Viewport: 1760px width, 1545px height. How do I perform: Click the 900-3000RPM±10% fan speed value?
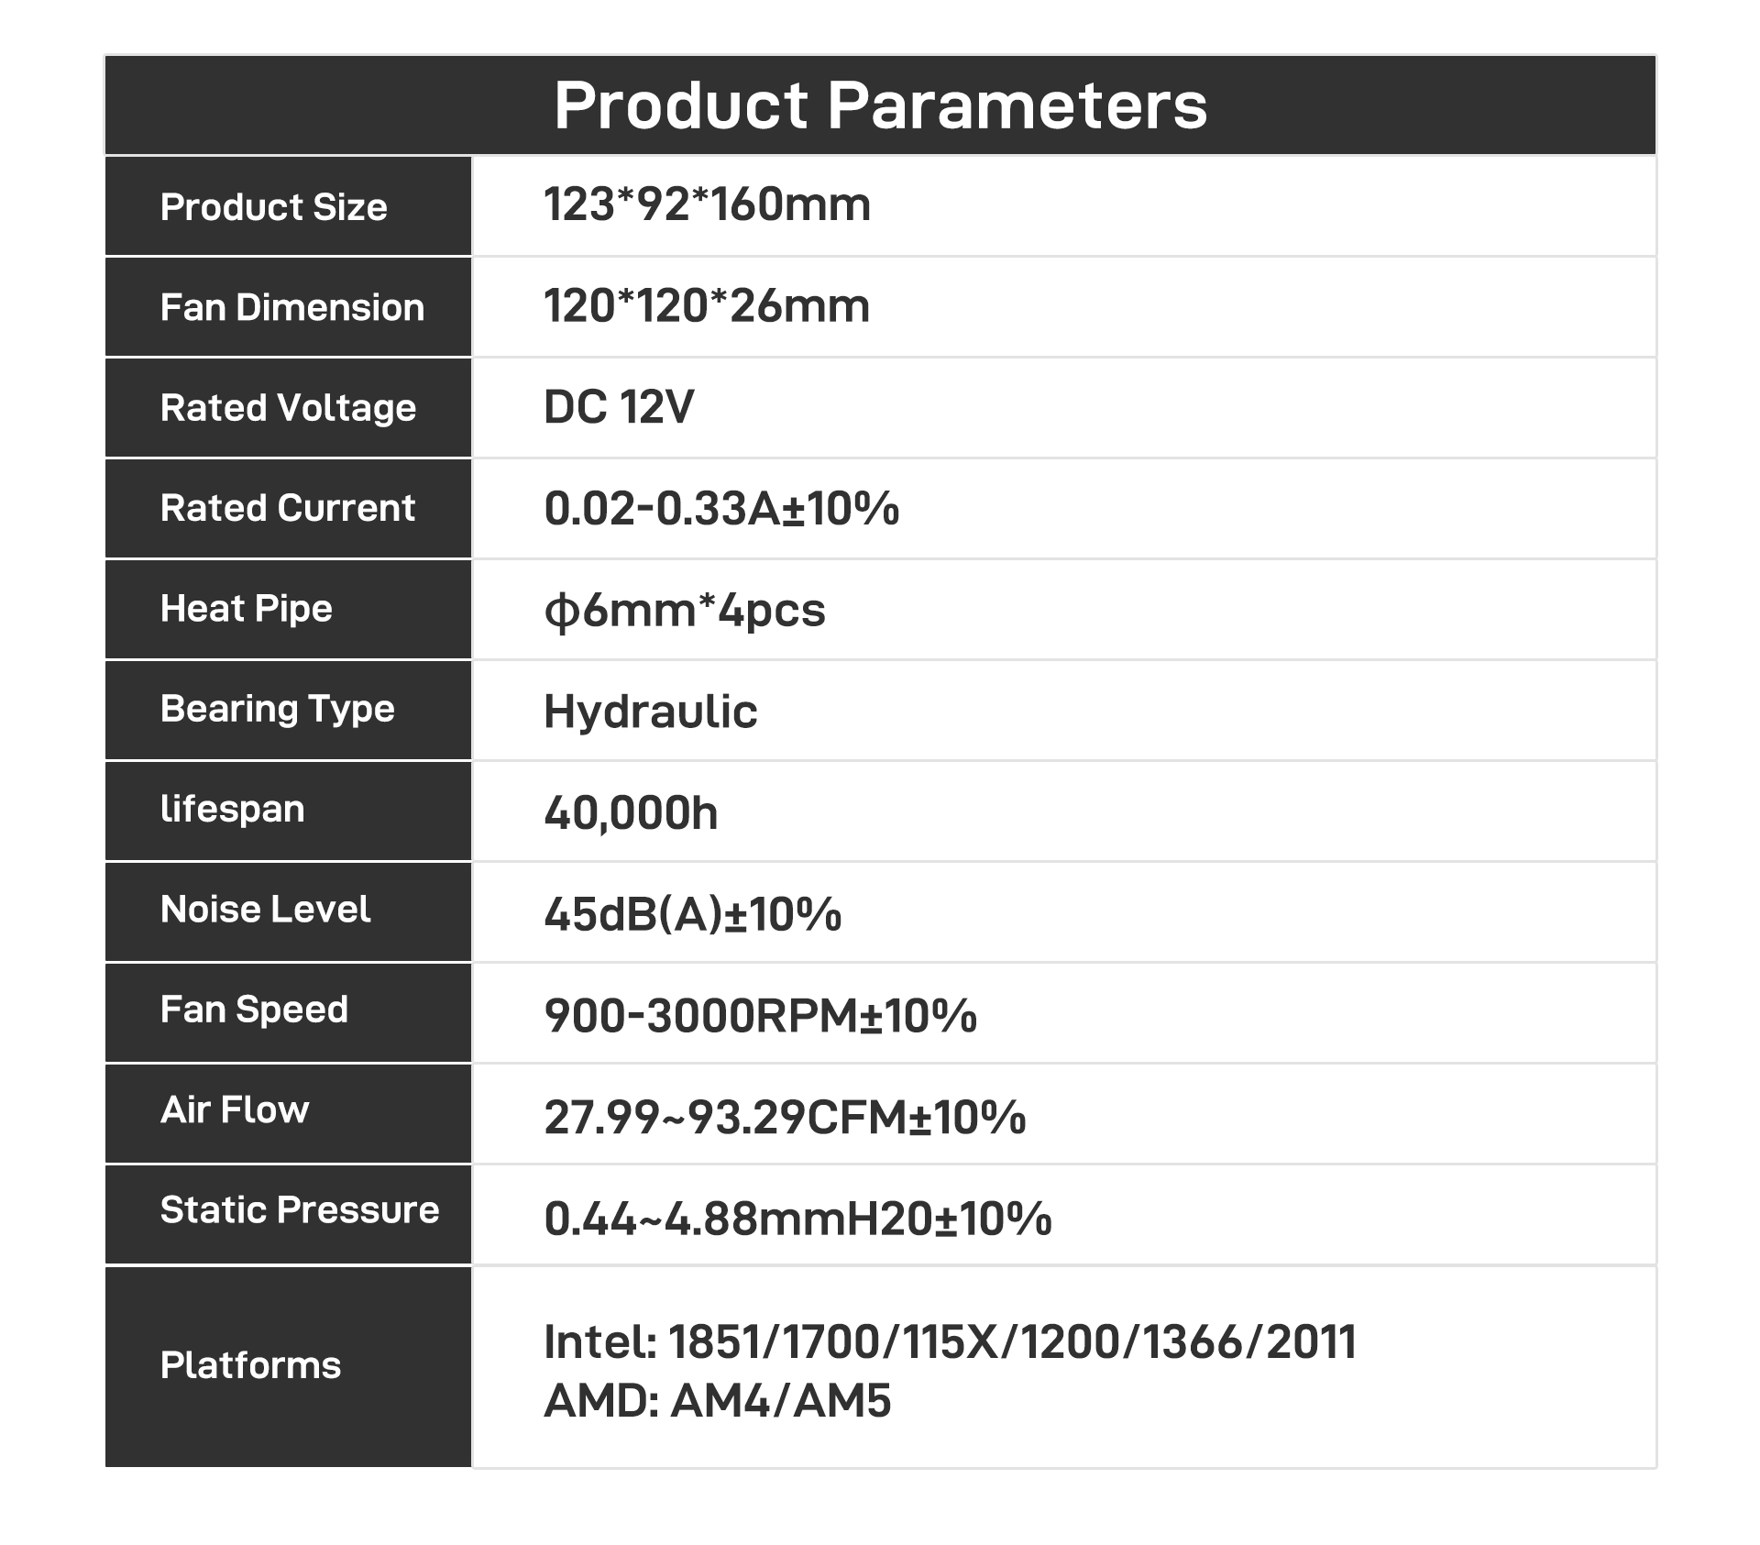pyautogui.click(x=761, y=1016)
